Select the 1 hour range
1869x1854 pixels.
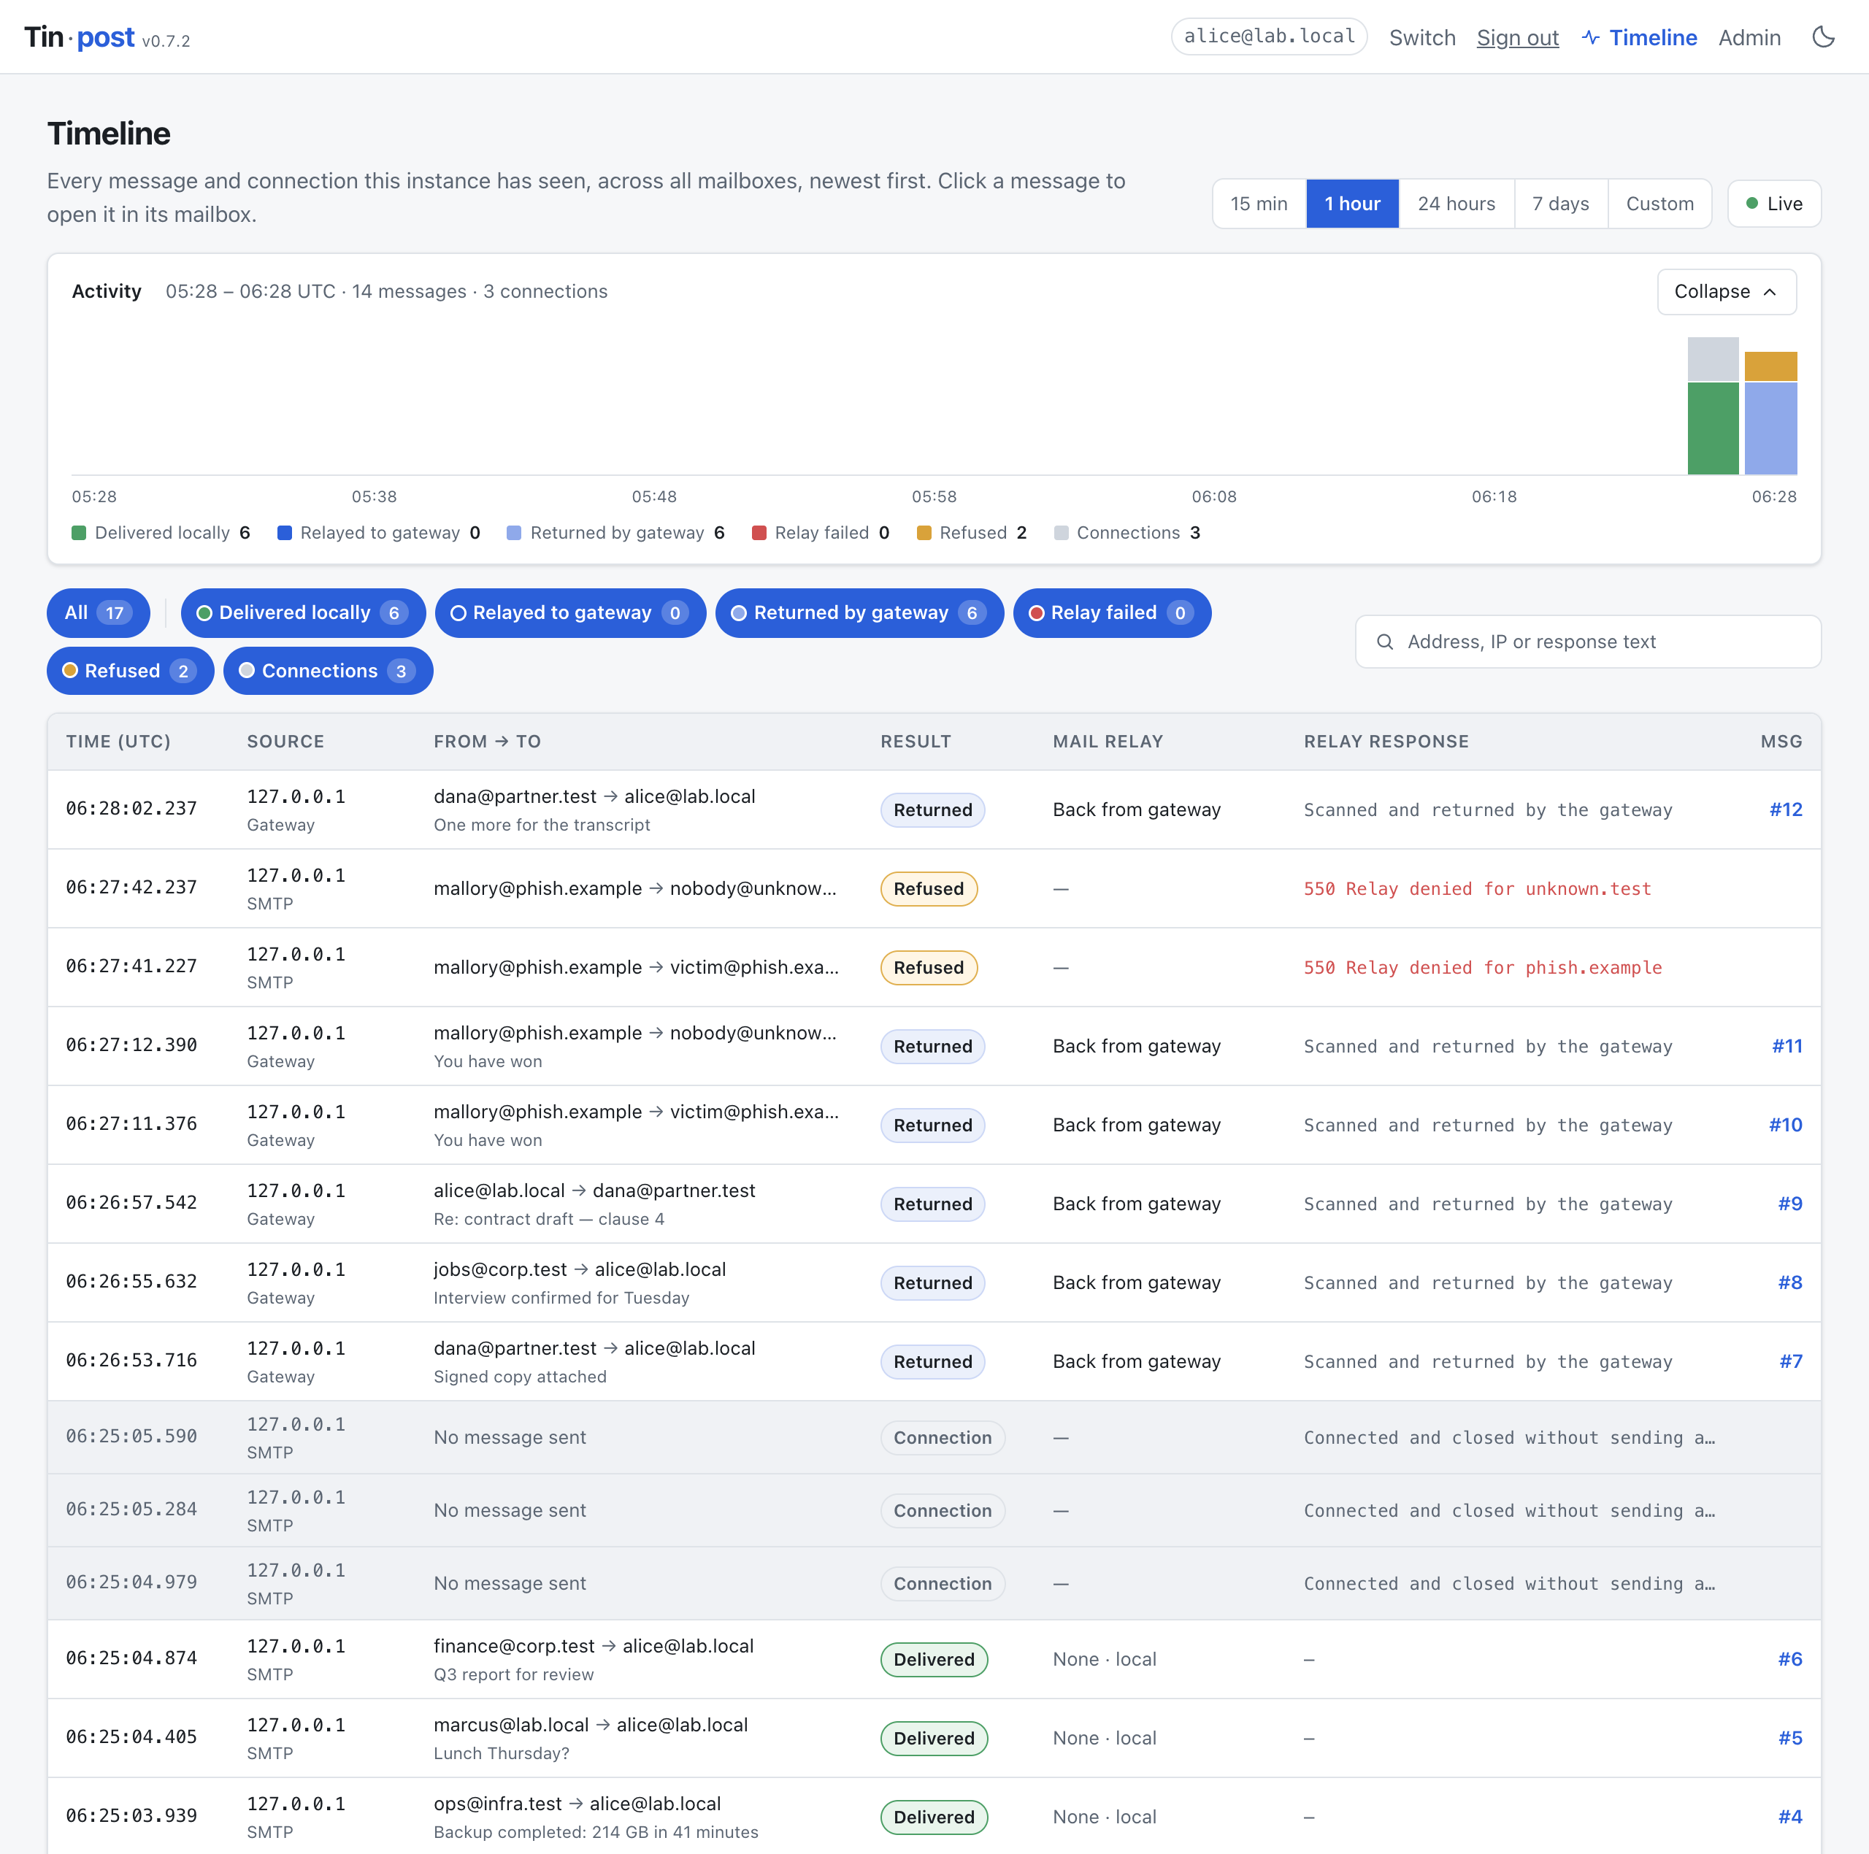(x=1351, y=204)
